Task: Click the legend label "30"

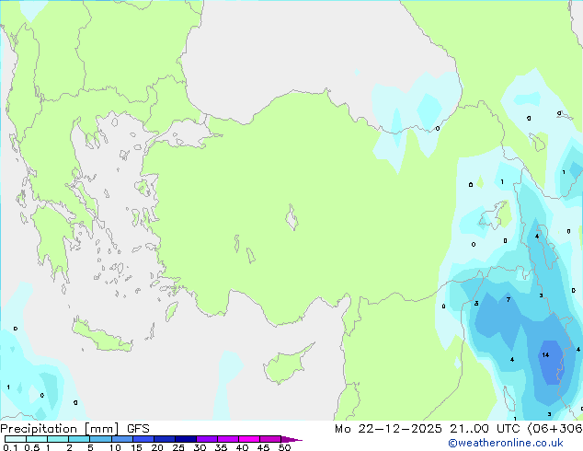Action: 200,447
